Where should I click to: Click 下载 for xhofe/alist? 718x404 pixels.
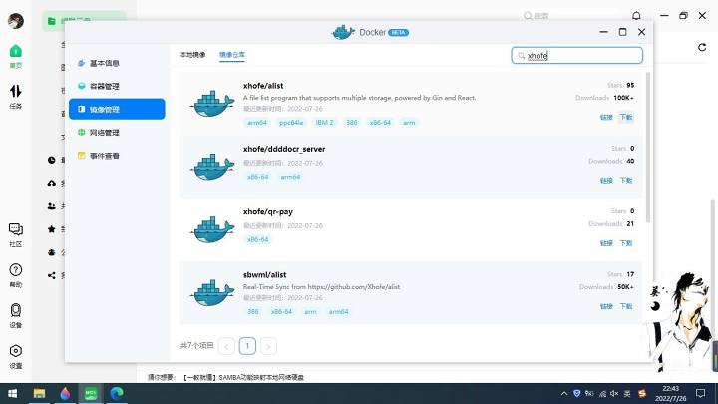pyautogui.click(x=626, y=117)
